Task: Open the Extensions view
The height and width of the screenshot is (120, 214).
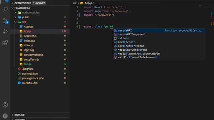Action: 5,43
